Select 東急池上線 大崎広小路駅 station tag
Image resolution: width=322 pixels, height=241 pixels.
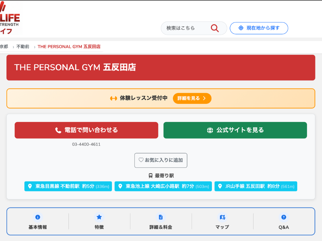pyautogui.click(x=163, y=186)
